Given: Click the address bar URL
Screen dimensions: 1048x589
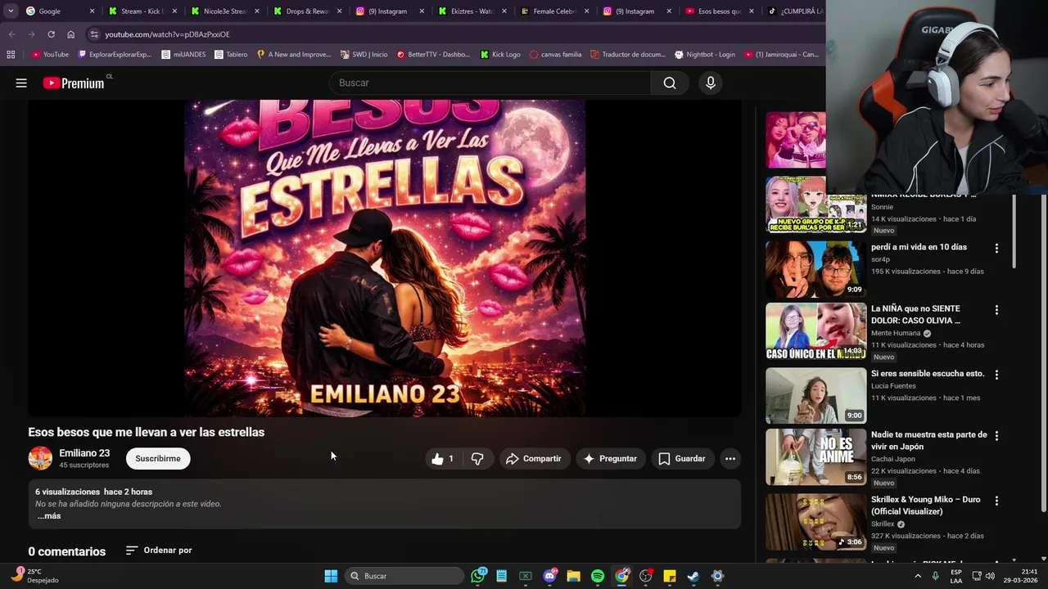Looking at the screenshot, I should pos(167,34).
